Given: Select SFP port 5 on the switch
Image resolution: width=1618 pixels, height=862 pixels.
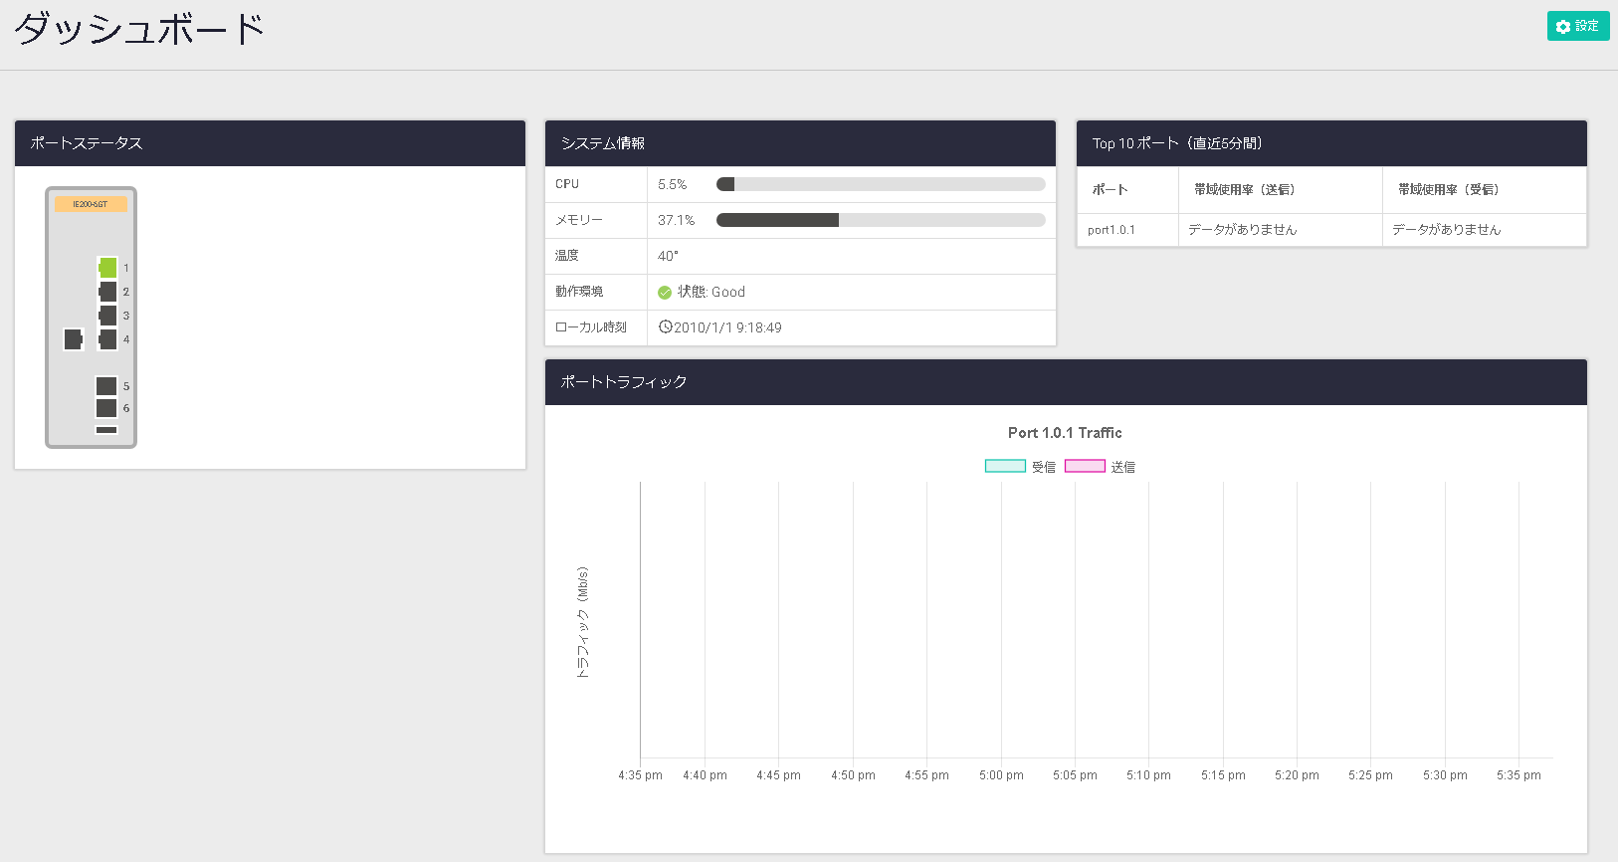Looking at the screenshot, I should click(106, 385).
